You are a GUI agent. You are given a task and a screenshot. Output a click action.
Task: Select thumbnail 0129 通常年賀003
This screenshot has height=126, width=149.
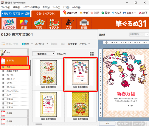[48, 106]
